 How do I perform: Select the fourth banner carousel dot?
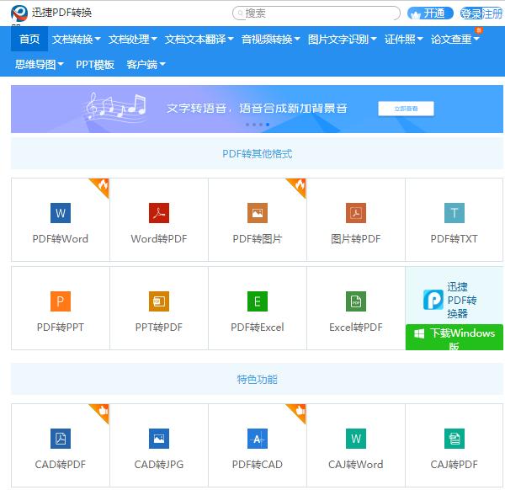[268, 125]
